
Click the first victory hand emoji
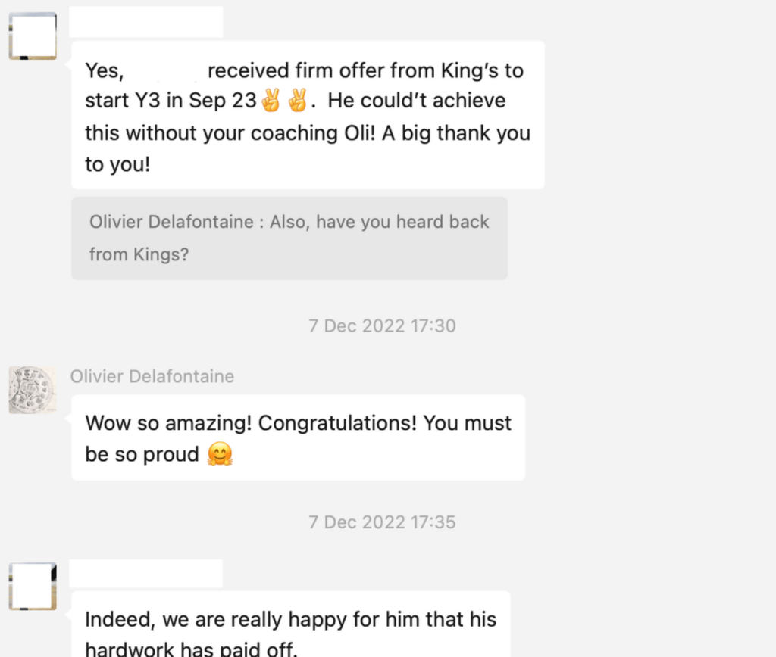[x=271, y=101]
